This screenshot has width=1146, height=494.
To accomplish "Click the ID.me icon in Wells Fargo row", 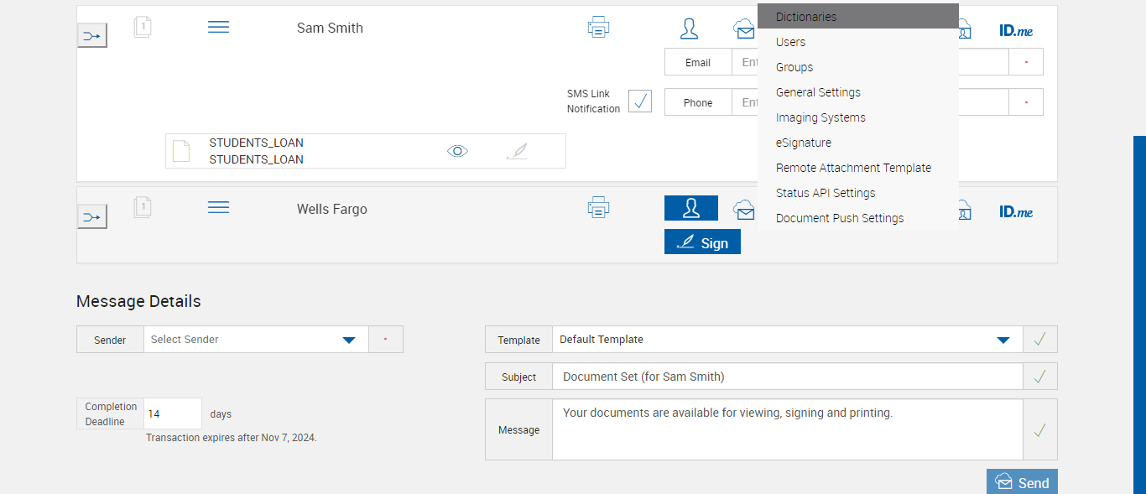I will coord(1016,211).
